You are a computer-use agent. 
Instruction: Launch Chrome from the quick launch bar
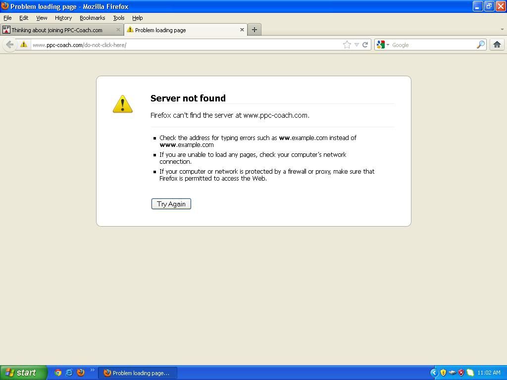click(x=58, y=373)
